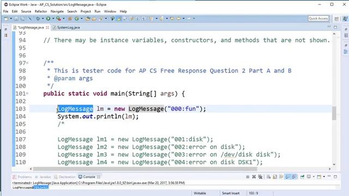The width and height of the screenshot is (349, 196).
Task: Open the Window menu
Action: 110,11
